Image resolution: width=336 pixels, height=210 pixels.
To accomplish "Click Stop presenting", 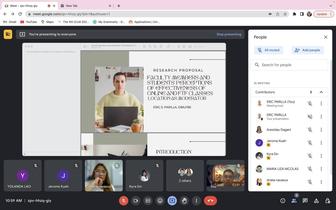I will pos(229,34).
